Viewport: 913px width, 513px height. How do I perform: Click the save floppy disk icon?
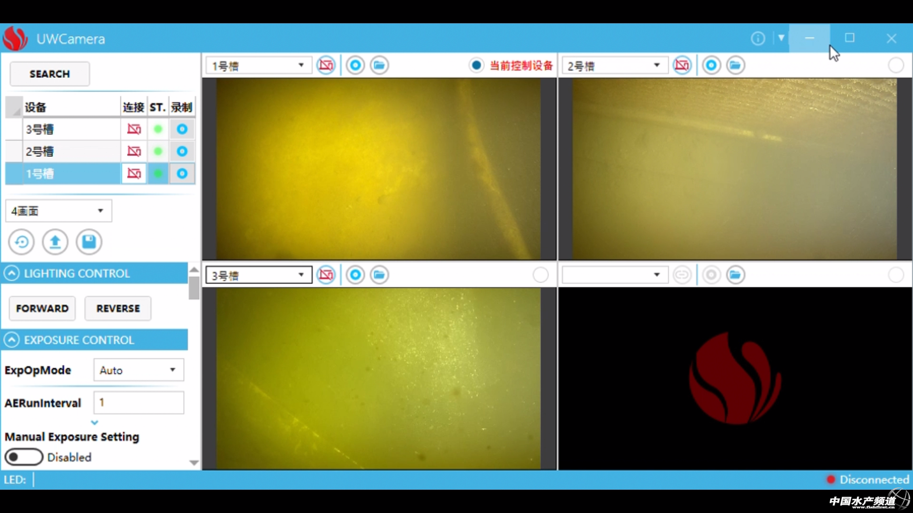point(89,242)
